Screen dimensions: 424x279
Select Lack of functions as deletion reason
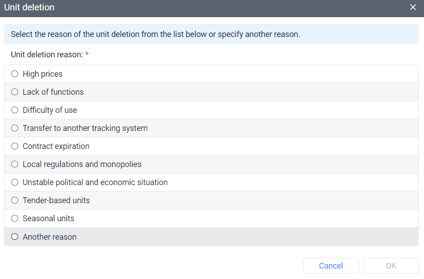point(14,92)
